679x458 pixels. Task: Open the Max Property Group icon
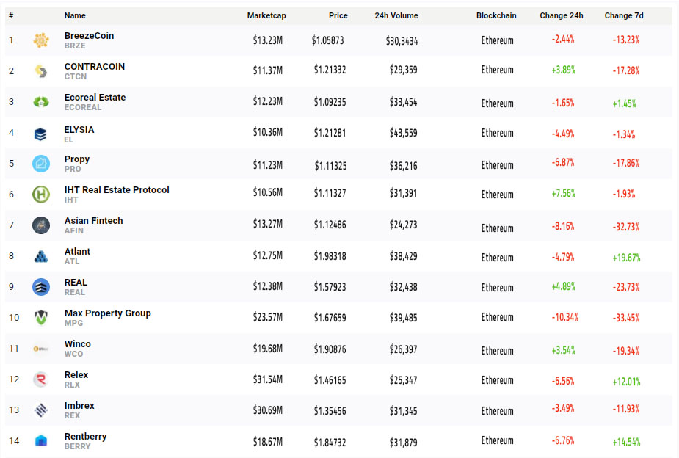click(x=41, y=318)
